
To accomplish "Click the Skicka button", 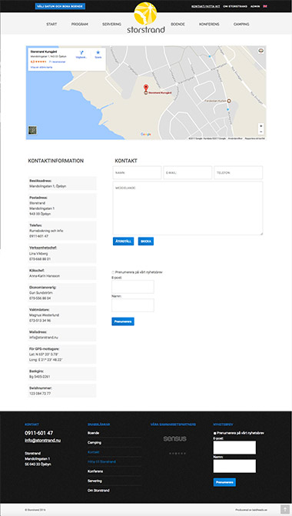I will click(146, 241).
